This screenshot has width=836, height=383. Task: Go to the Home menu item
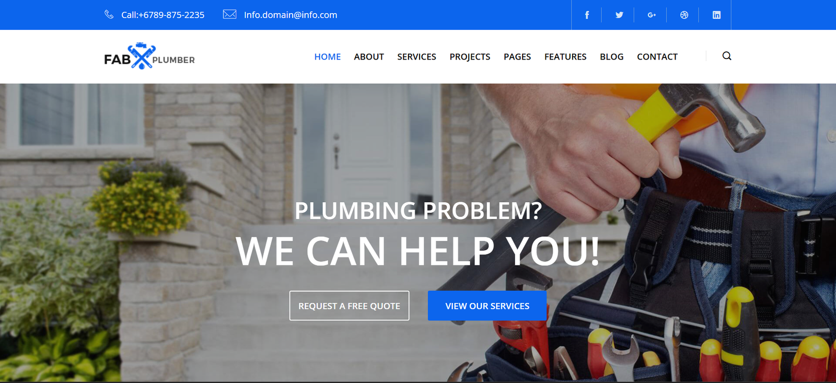[x=328, y=56]
